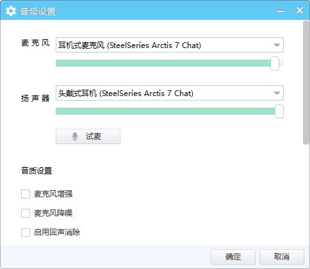Click the 取消 button

(282, 256)
